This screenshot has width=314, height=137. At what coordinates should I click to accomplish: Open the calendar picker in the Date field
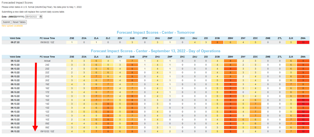point(41,17)
